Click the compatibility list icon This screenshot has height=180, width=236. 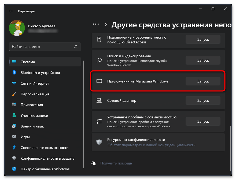point(99,121)
